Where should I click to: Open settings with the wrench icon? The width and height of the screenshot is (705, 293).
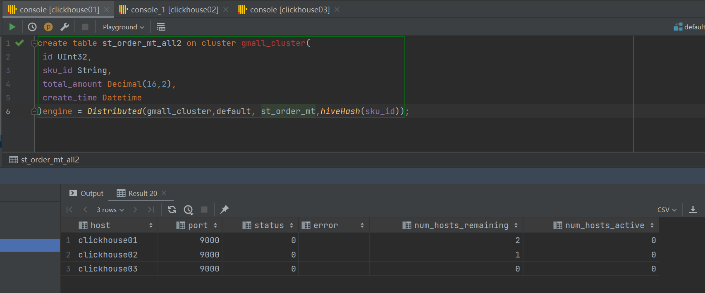click(65, 27)
